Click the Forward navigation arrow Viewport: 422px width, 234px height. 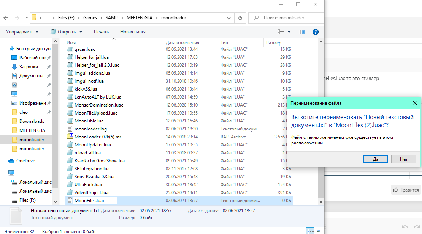(x=17, y=18)
